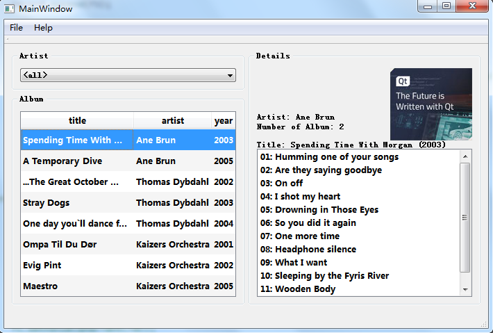The height and width of the screenshot is (333, 493).
Task: Click the track list scroll down arrow
Action: tap(465, 290)
